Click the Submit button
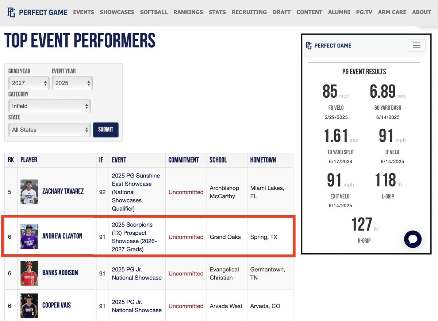Viewport: 438px width, 321px height. pos(106,129)
